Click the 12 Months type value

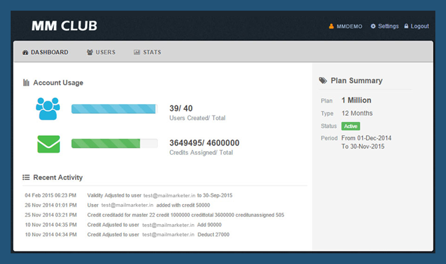click(x=357, y=113)
